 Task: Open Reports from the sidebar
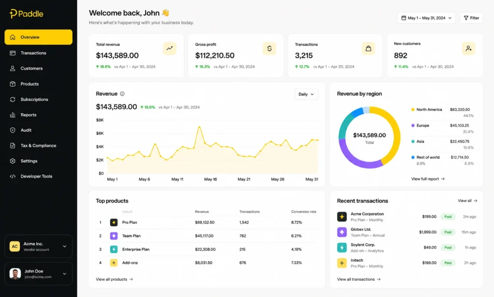(28, 115)
